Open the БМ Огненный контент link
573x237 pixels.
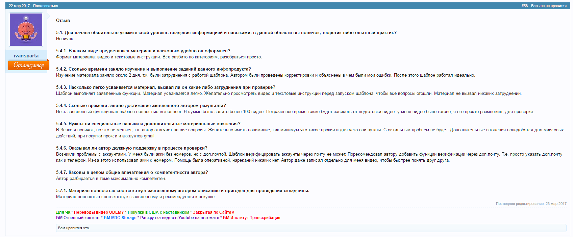(78, 218)
